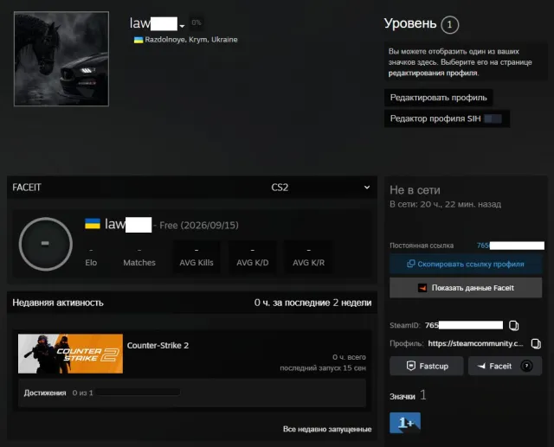Click the 1+ community badge icon

click(405, 423)
